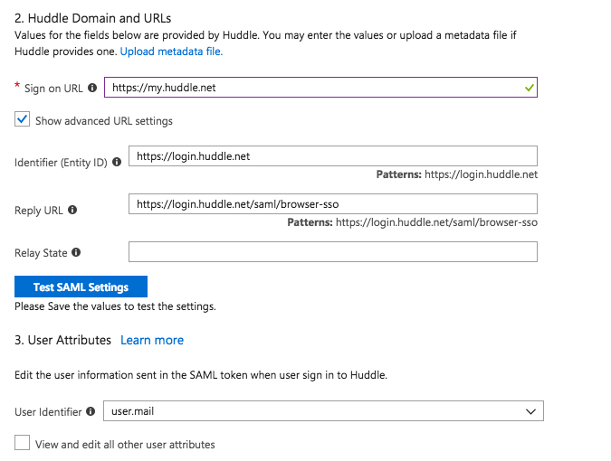Open the Upload metadata file link
This screenshot has width=611, height=461.
(171, 52)
